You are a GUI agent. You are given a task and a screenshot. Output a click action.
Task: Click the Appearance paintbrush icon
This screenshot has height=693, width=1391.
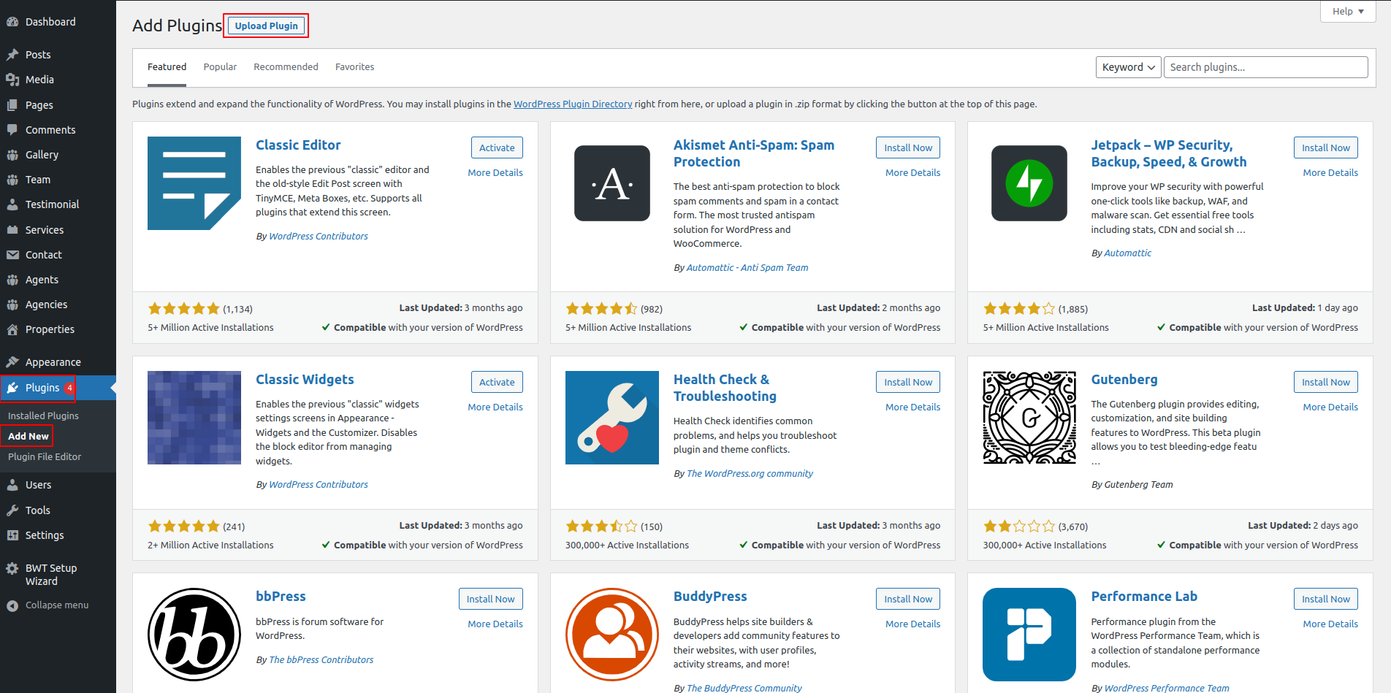12,362
